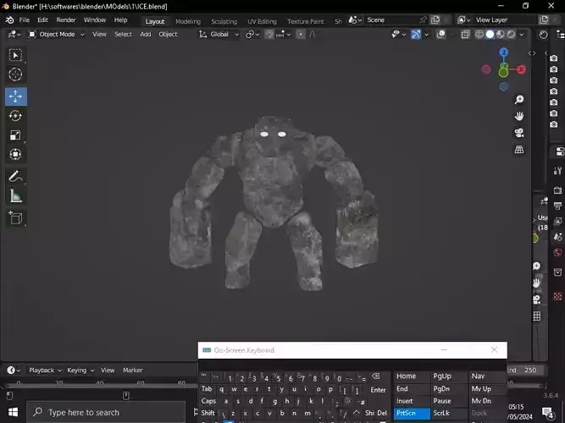Toggle show overlays button
The image size is (565, 423).
tap(440, 34)
